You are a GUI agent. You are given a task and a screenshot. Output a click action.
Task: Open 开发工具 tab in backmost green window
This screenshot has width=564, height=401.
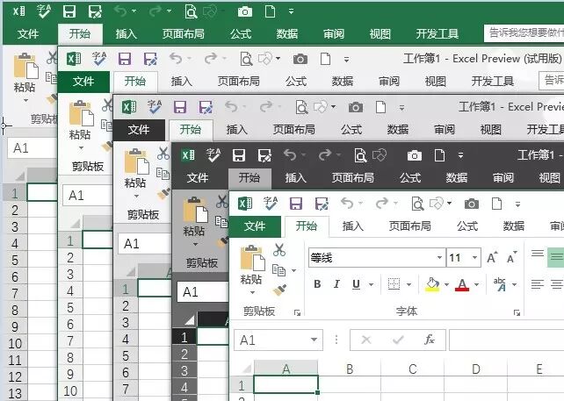point(437,34)
